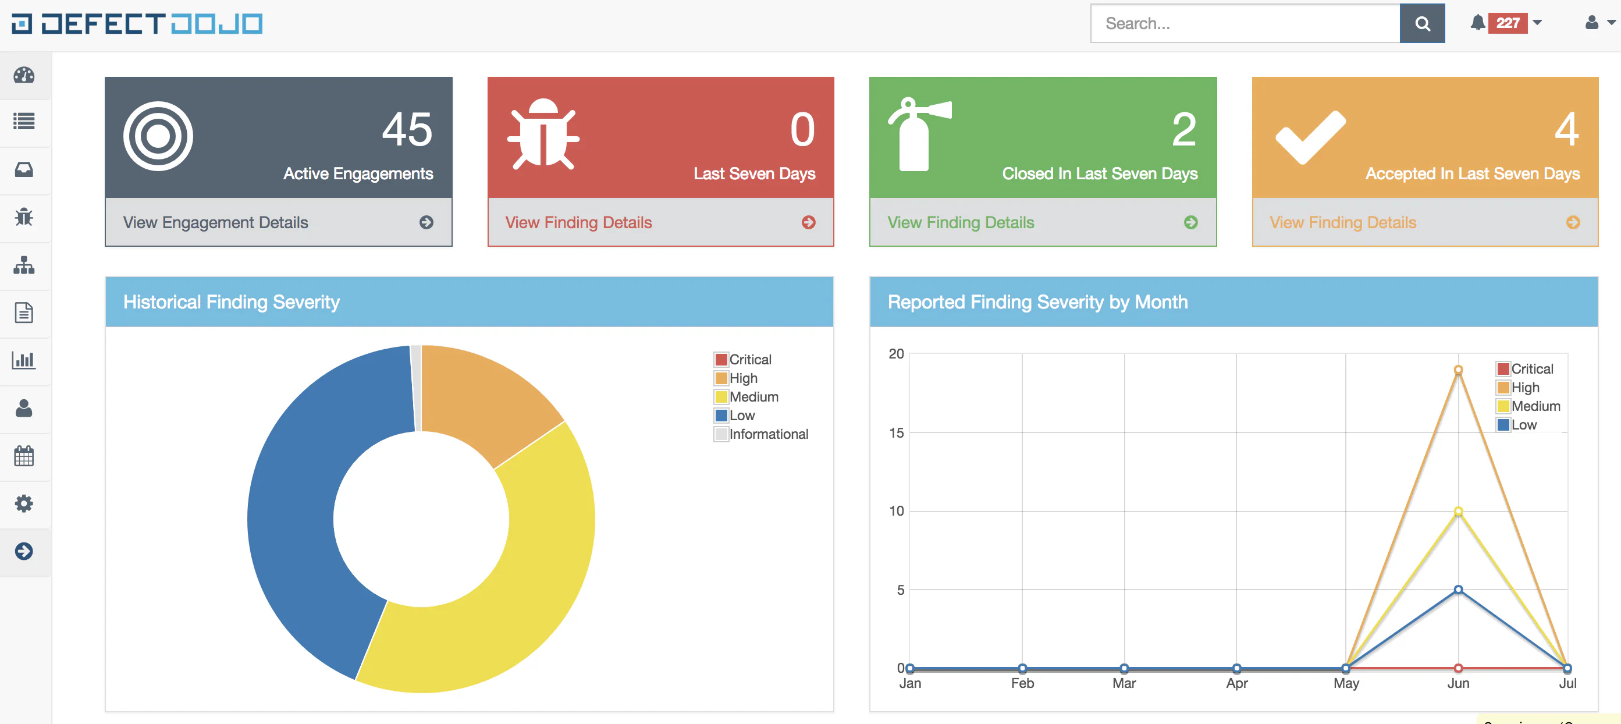The image size is (1621, 724).
Task: Expand sidebar with the arrow circle icon
Action: tap(24, 551)
